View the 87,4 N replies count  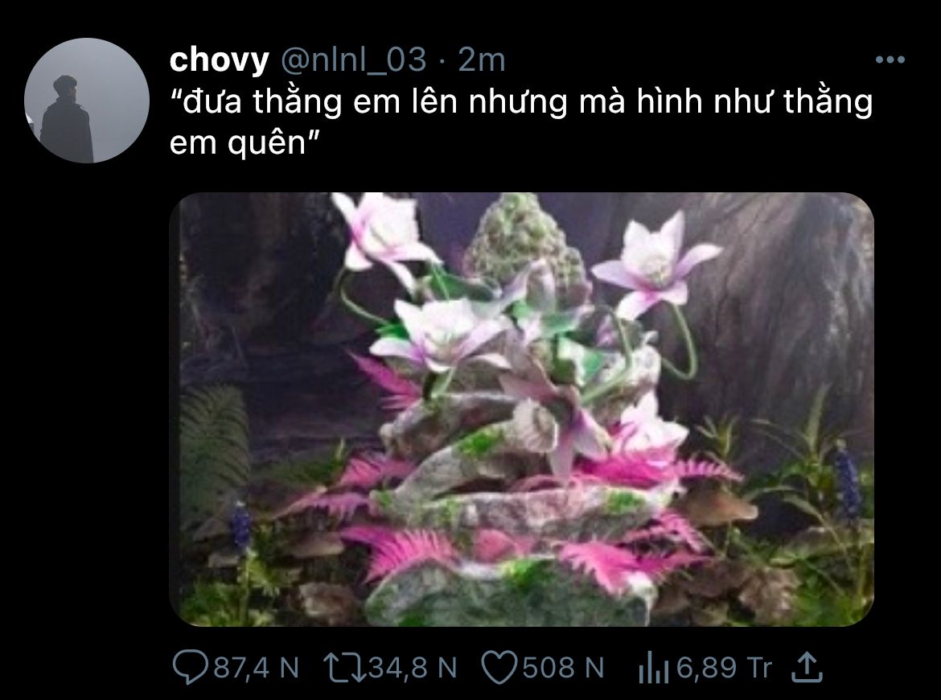[x=257, y=668]
